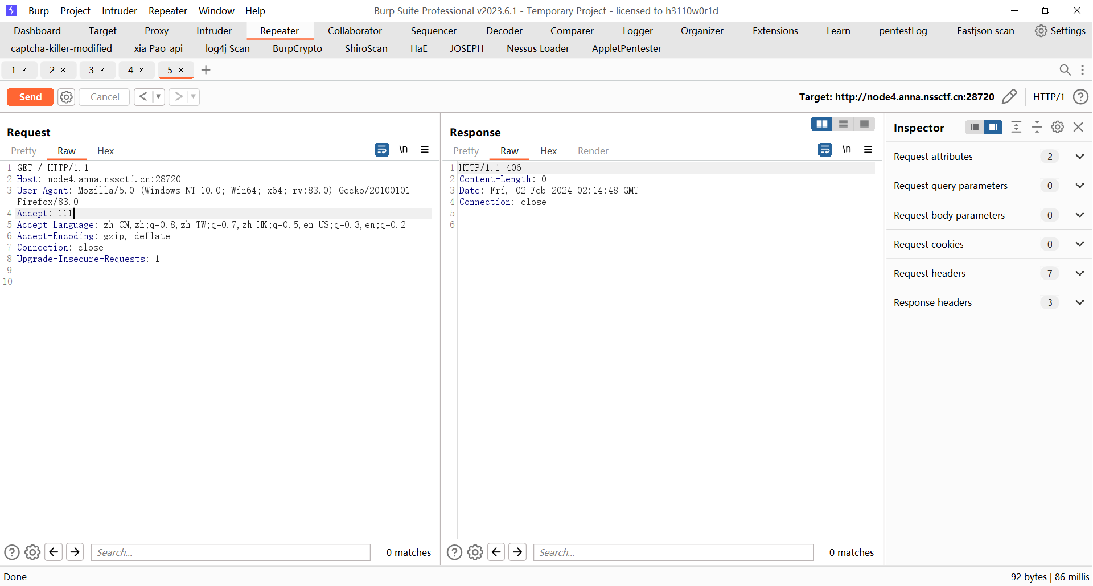Jump to previous Request search match
Screen dimensions: 1093x586
click(x=54, y=552)
